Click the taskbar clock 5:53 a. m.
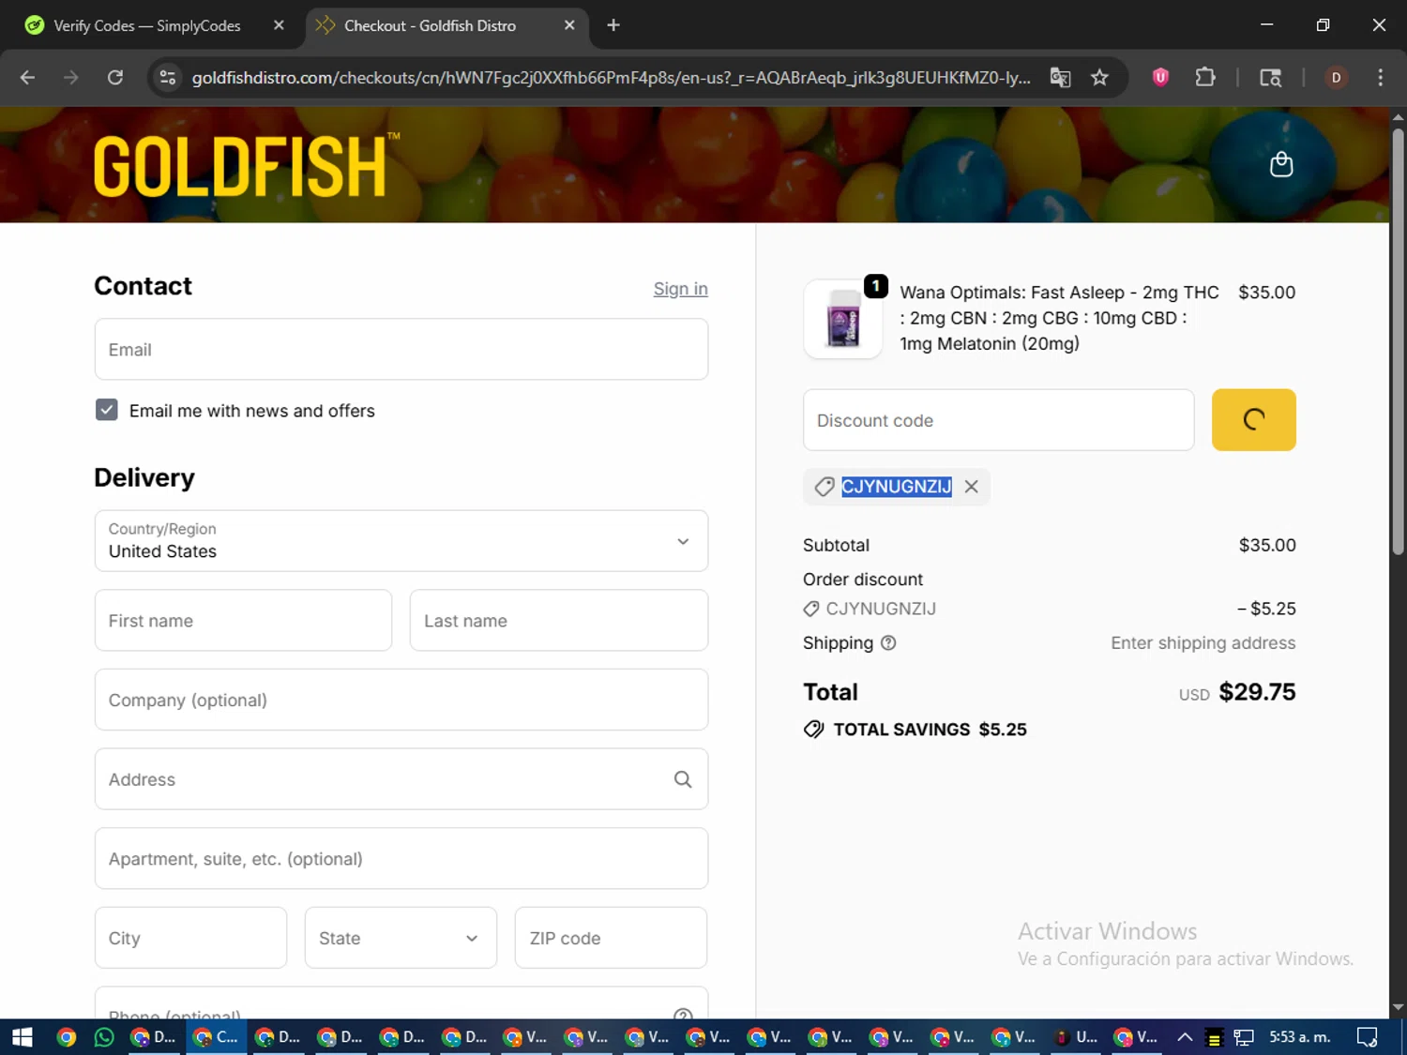Image resolution: width=1407 pixels, height=1055 pixels. pyautogui.click(x=1300, y=1037)
